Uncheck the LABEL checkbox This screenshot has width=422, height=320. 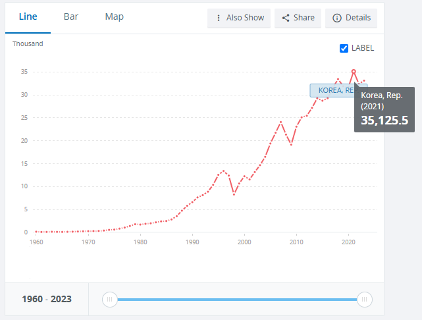click(x=344, y=48)
